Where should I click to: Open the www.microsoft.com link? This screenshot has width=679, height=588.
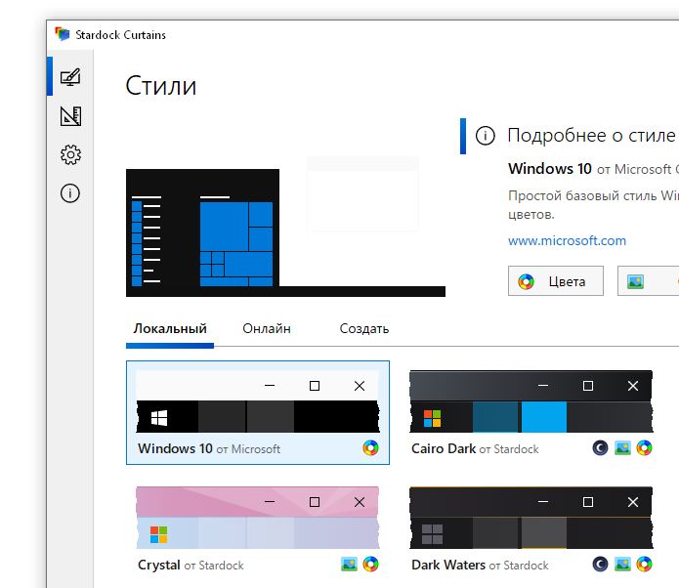[x=567, y=240]
